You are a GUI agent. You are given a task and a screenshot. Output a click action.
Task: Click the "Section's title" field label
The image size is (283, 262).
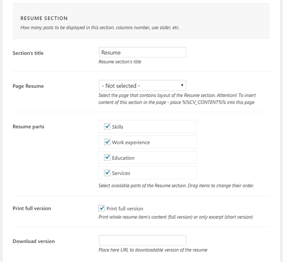point(28,53)
